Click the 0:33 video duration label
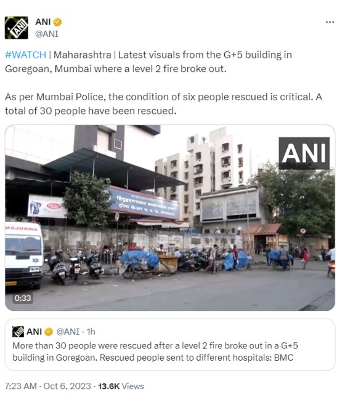 pos(22,298)
